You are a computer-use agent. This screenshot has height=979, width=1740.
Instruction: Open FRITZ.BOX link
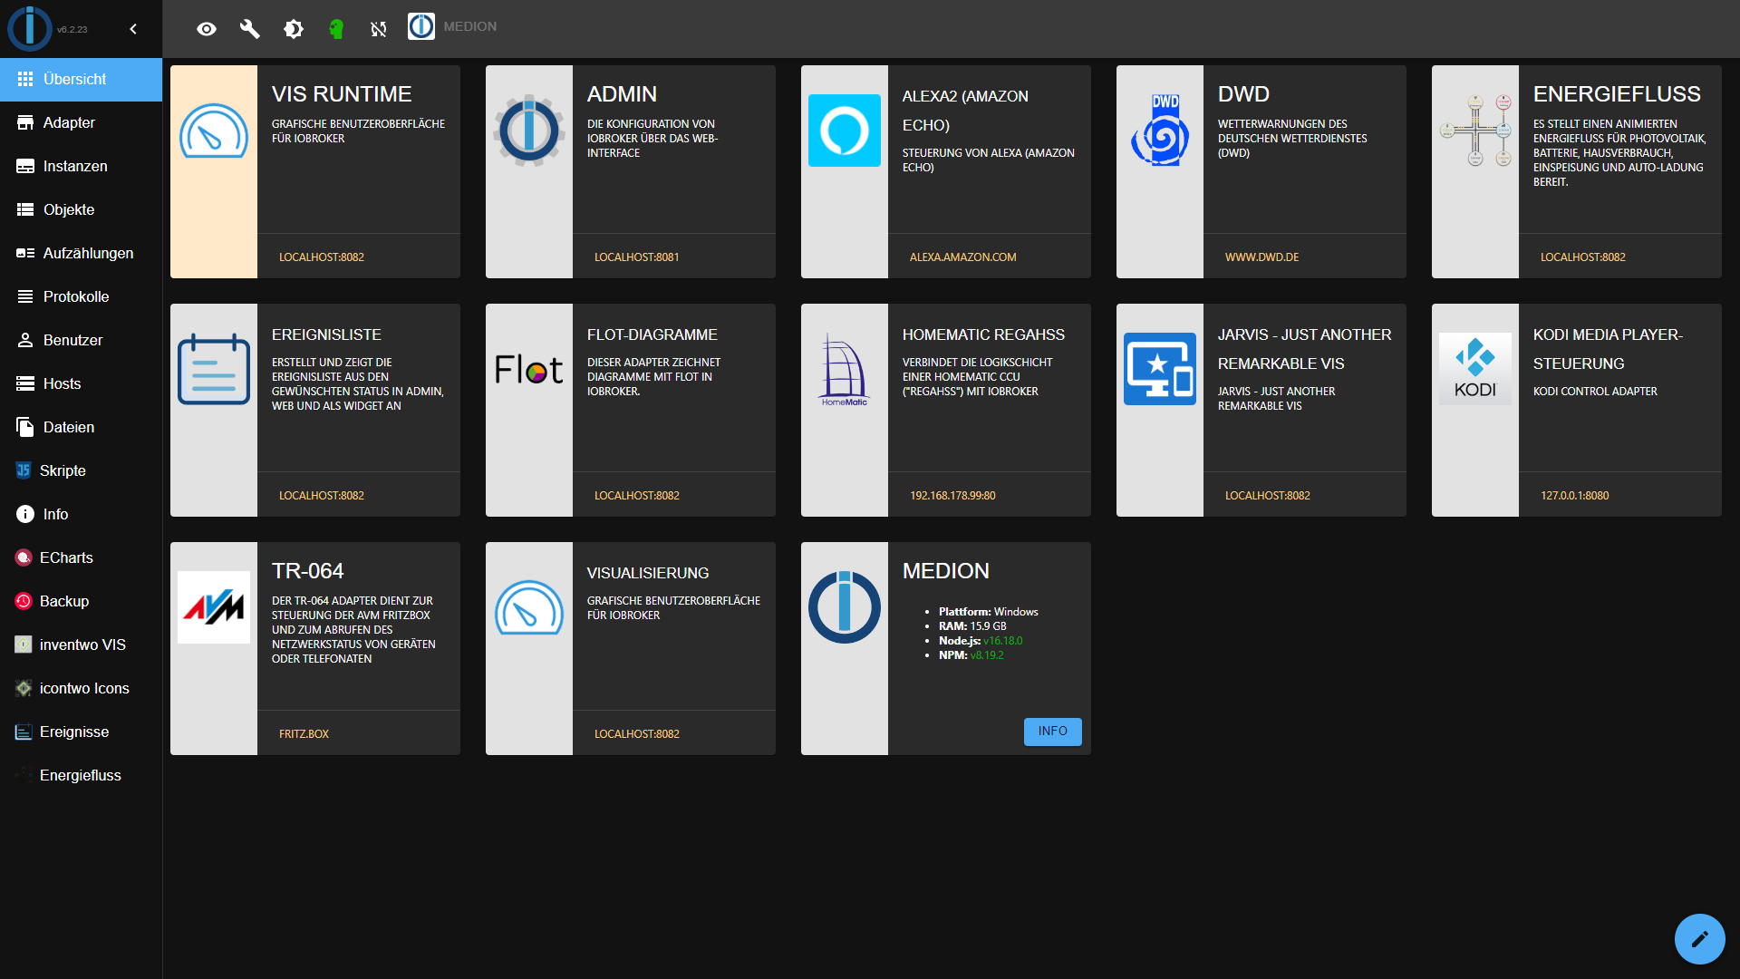click(x=304, y=734)
